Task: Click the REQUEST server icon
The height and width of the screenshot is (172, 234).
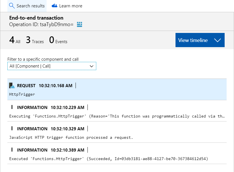Action: pos(12,85)
